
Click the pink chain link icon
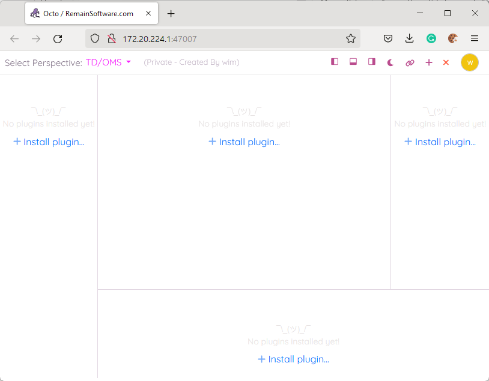(410, 62)
